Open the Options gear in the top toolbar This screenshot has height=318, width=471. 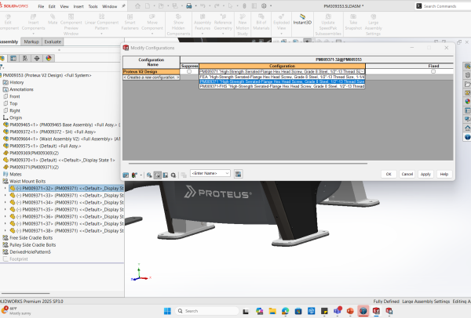tap(264, 6)
